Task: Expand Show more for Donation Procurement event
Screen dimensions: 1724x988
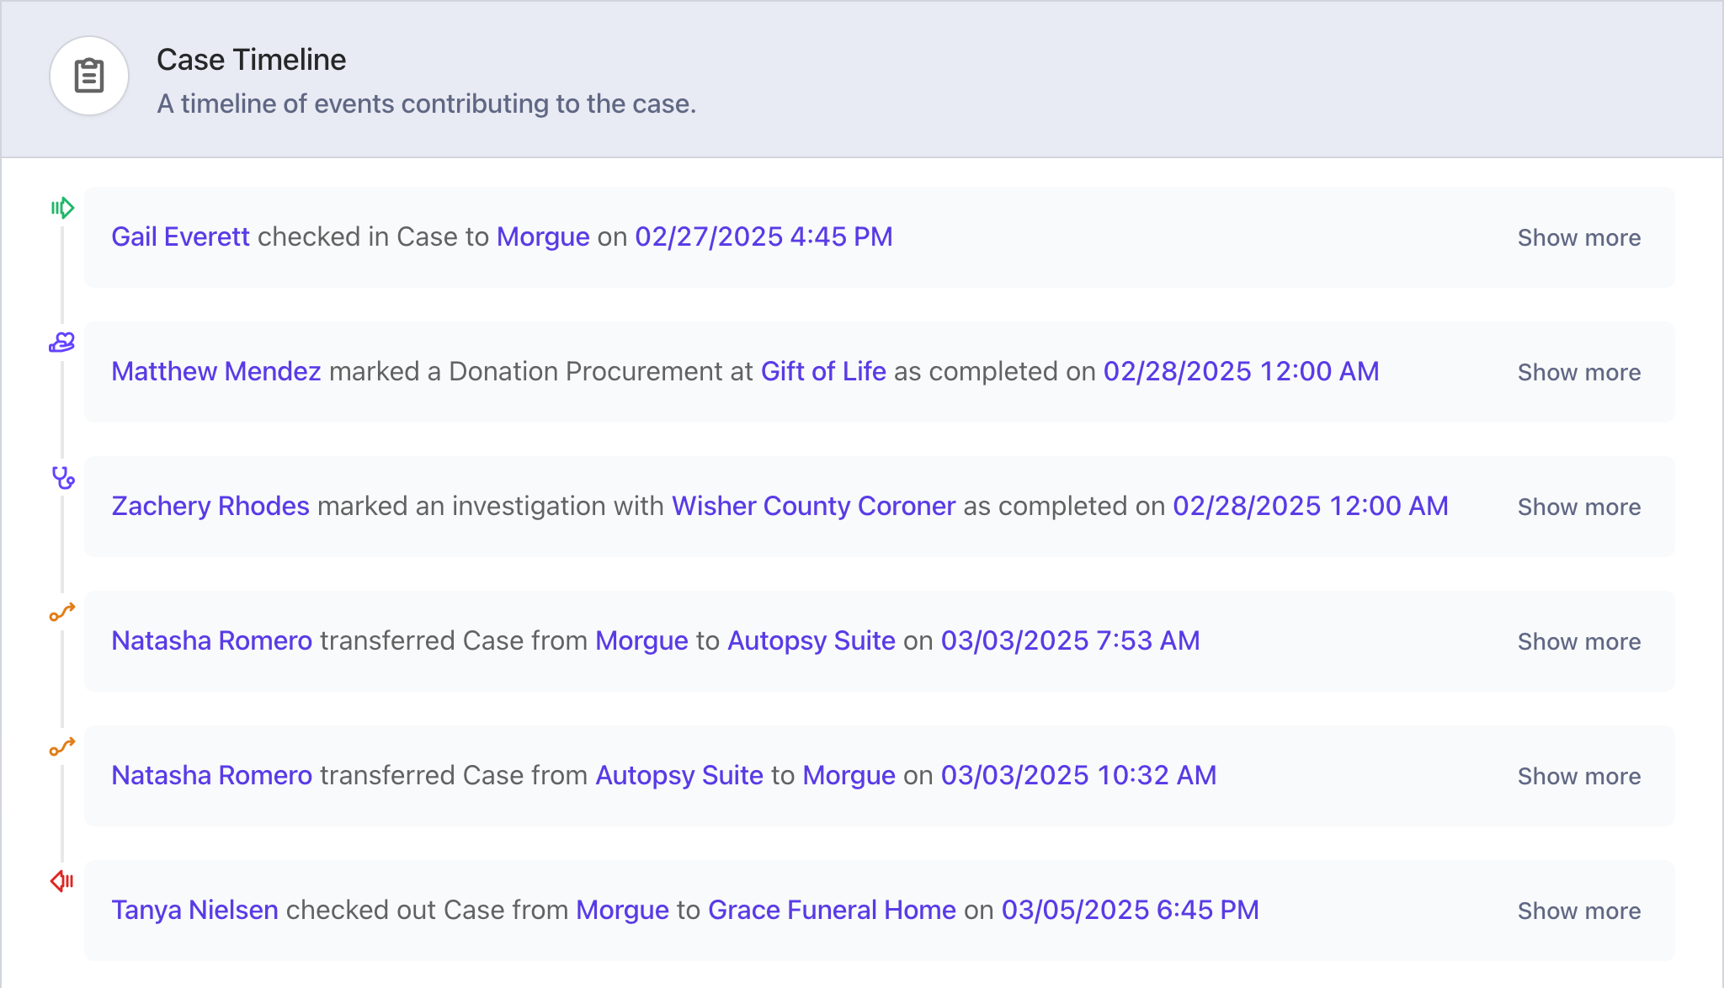Action: 1578,372
